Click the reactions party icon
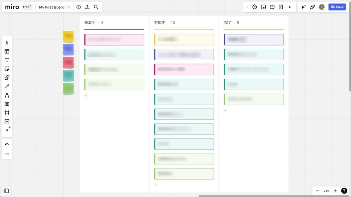This screenshot has height=197, width=351. pyautogui.click(x=313, y=7)
